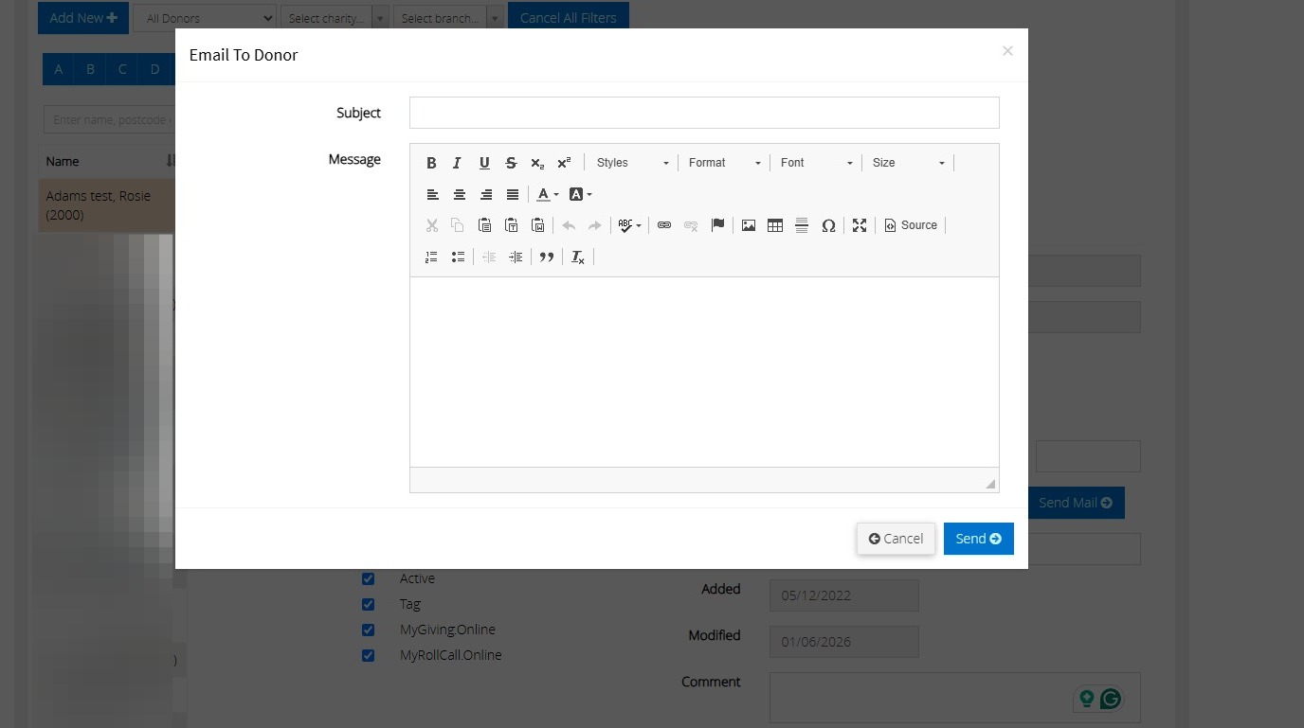Toggle italic formatting in message editor
This screenshot has width=1304, height=728.
(x=458, y=163)
